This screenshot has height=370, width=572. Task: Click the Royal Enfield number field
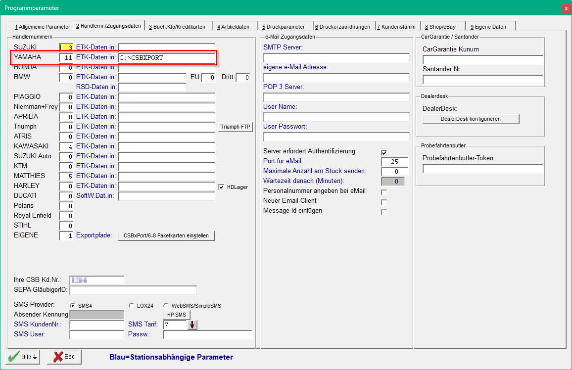pos(66,216)
